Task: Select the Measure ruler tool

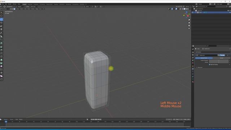Action: 1,36
